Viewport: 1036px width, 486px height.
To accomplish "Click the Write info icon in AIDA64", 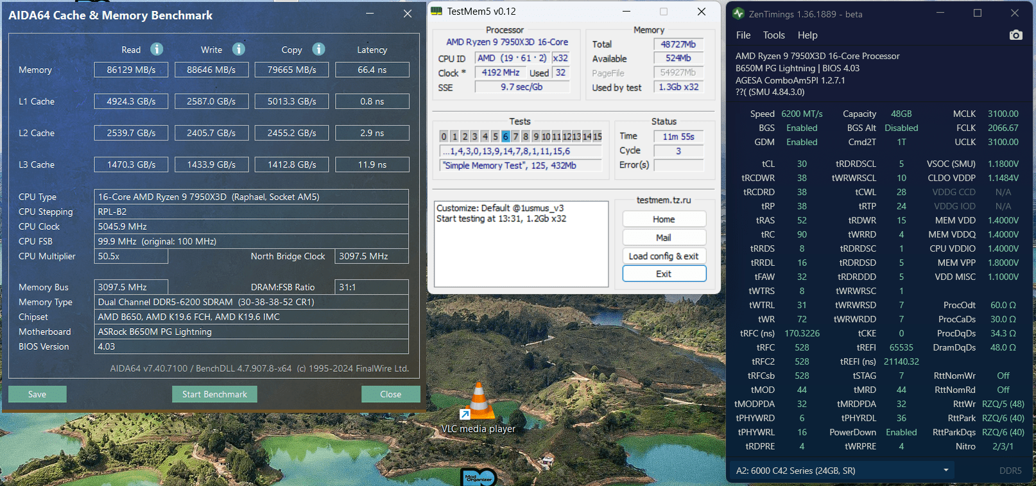I will 239,49.
